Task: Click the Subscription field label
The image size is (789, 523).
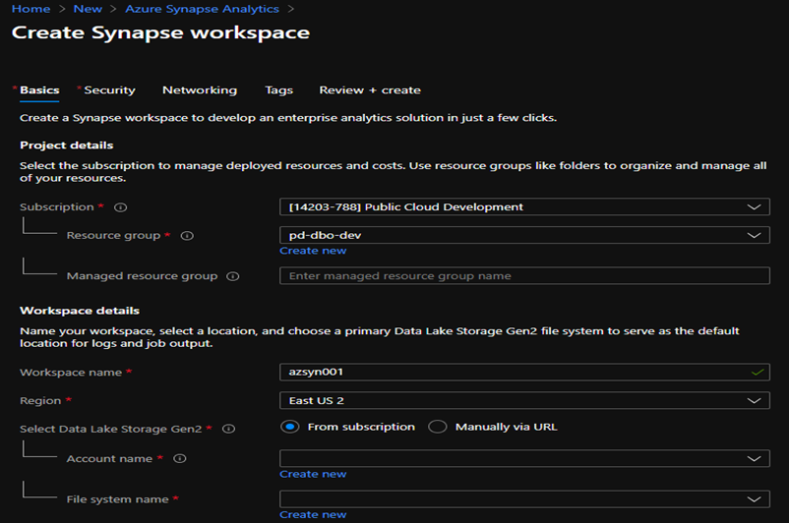Action: coord(57,207)
